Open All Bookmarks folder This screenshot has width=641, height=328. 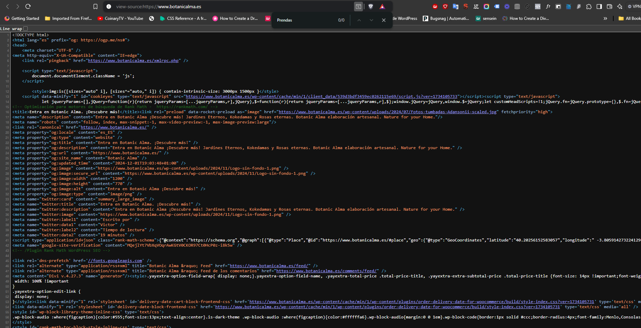(x=629, y=18)
